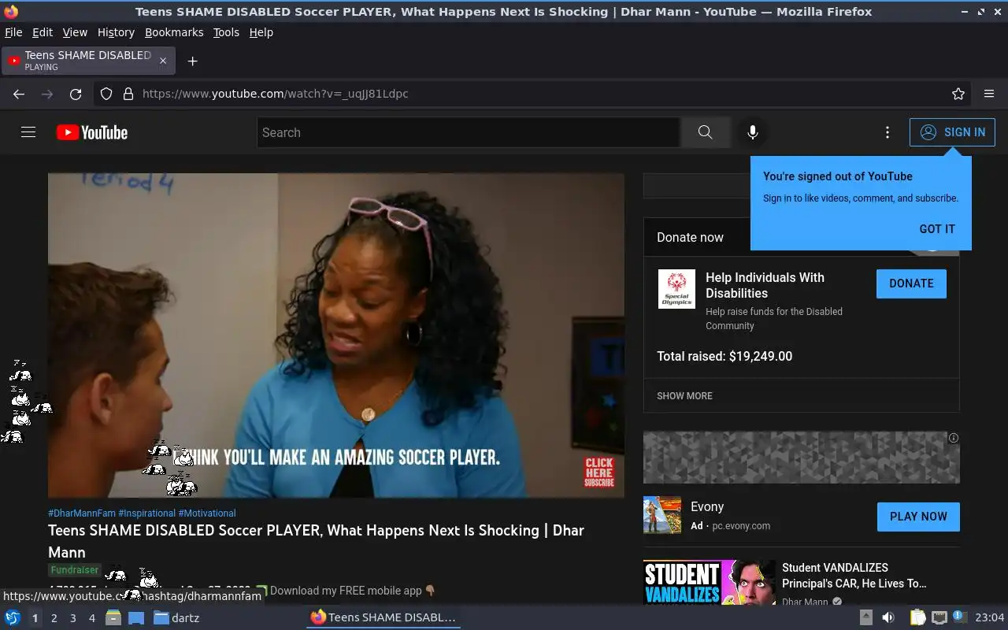Image resolution: width=1008 pixels, height=630 pixels.
Task: Bookmark this page with star icon
Action: click(958, 94)
